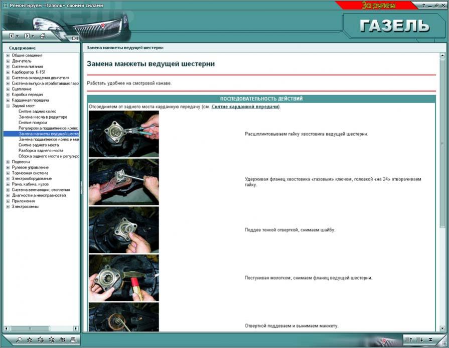Open the Замена подшипников колес topic
Viewport: 449px width, 348px height.
pyautogui.click(x=49, y=139)
